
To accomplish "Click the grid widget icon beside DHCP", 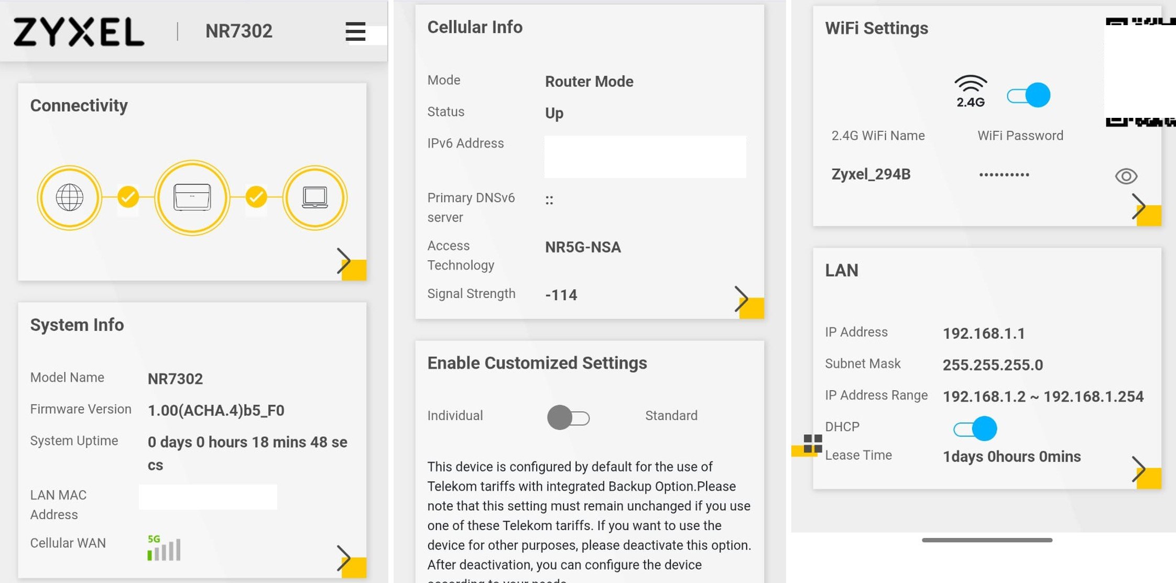I will pyautogui.click(x=812, y=443).
